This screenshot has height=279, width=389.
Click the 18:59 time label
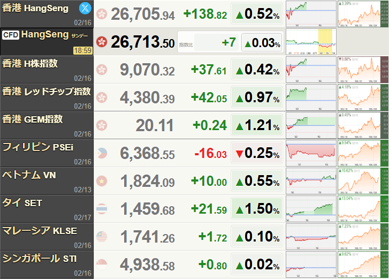coord(83,51)
